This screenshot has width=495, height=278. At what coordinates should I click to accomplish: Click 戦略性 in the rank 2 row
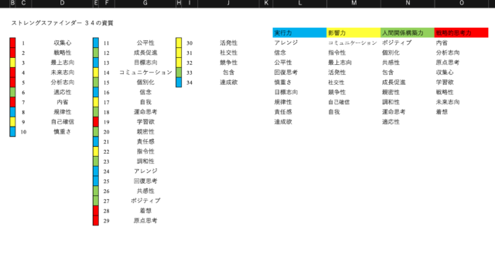(63, 53)
